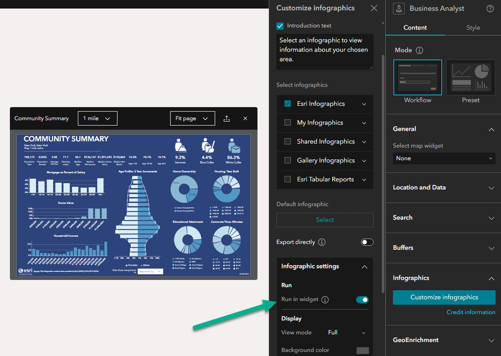Collapse the Infographics section
The height and width of the screenshot is (356, 501).
(x=492, y=279)
